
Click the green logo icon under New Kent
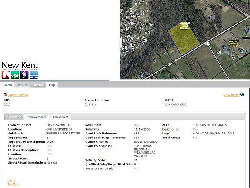click(x=15, y=75)
